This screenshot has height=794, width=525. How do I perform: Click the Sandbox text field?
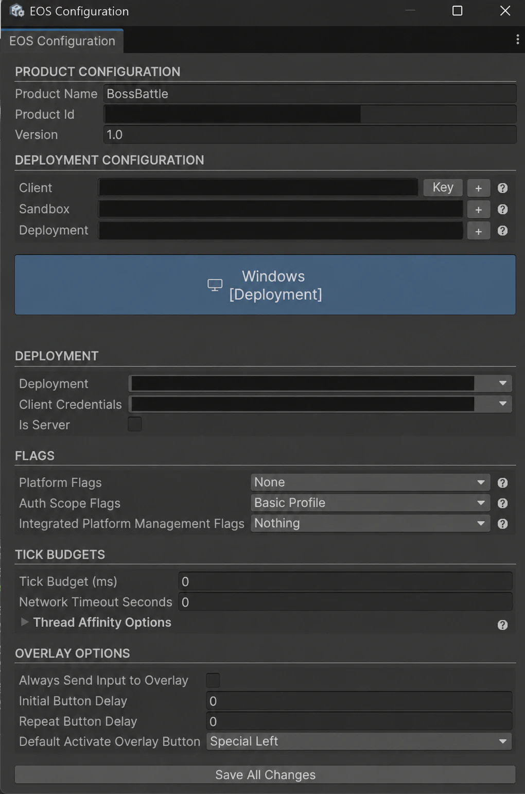tap(281, 209)
